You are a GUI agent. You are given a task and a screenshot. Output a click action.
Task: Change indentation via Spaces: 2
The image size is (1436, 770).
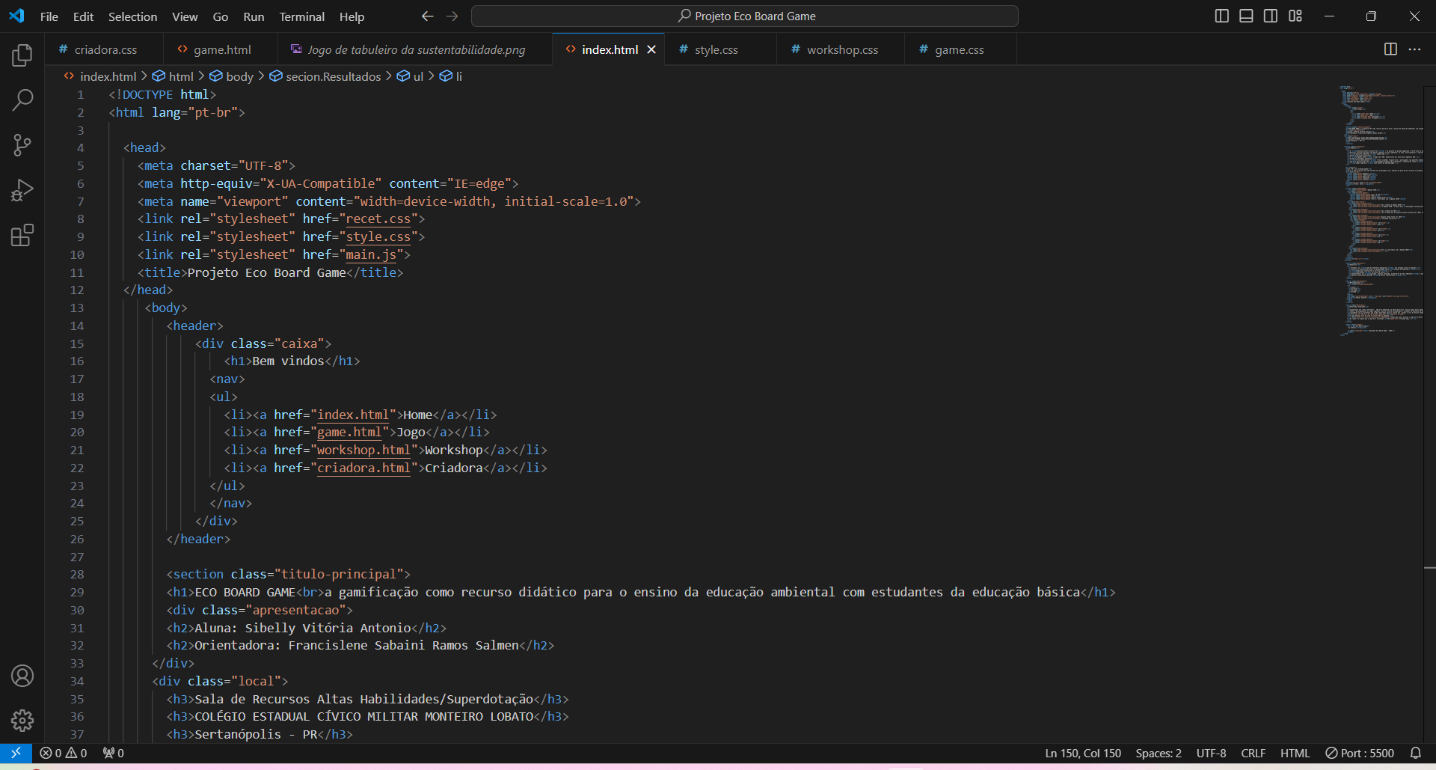(1159, 753)
